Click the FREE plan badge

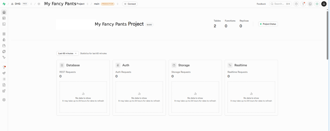tap(25, 4)
